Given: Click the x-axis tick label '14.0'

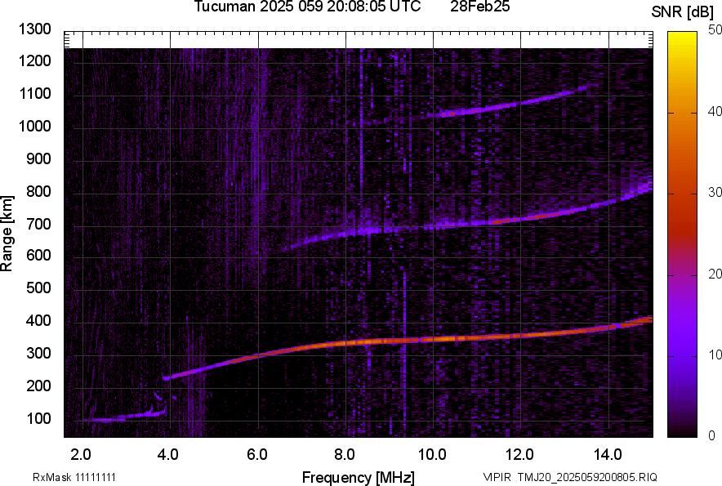Looking at the screenshot, I should pos(608,455).
